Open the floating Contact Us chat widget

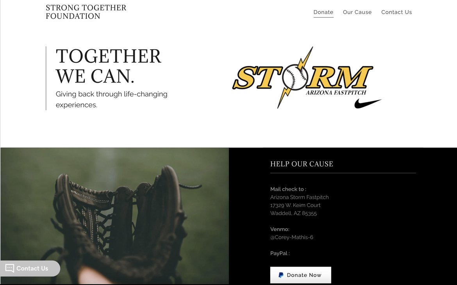point(30,268)
